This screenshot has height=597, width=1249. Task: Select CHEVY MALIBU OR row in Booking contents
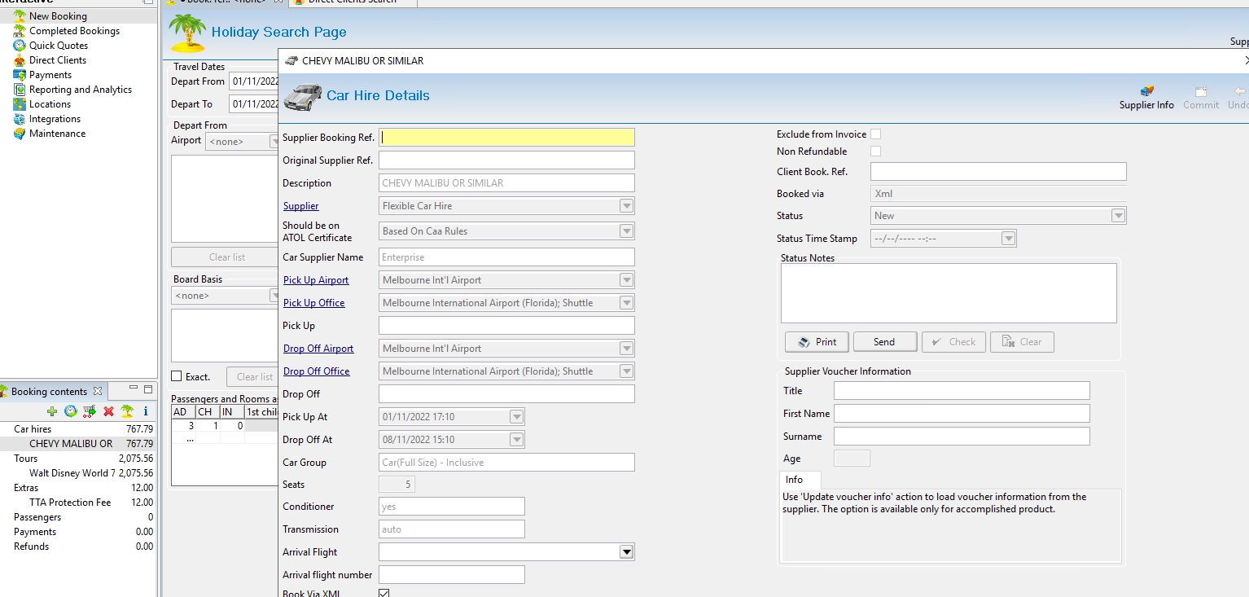pos(78,444)
